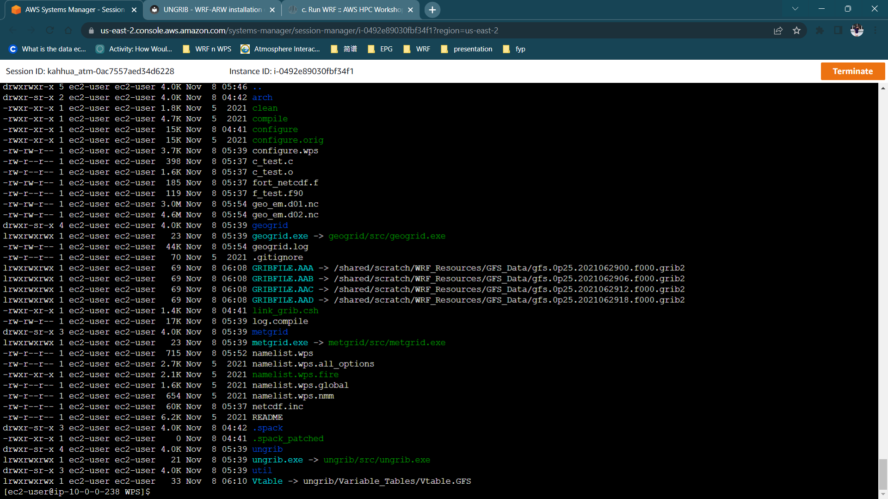Click 'configure.orig' file name
This screenshot has height=499, width=888.
(x=288, y=140)
